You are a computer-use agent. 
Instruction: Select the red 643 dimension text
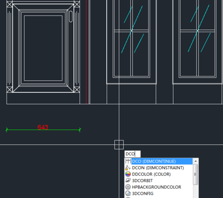43,127
